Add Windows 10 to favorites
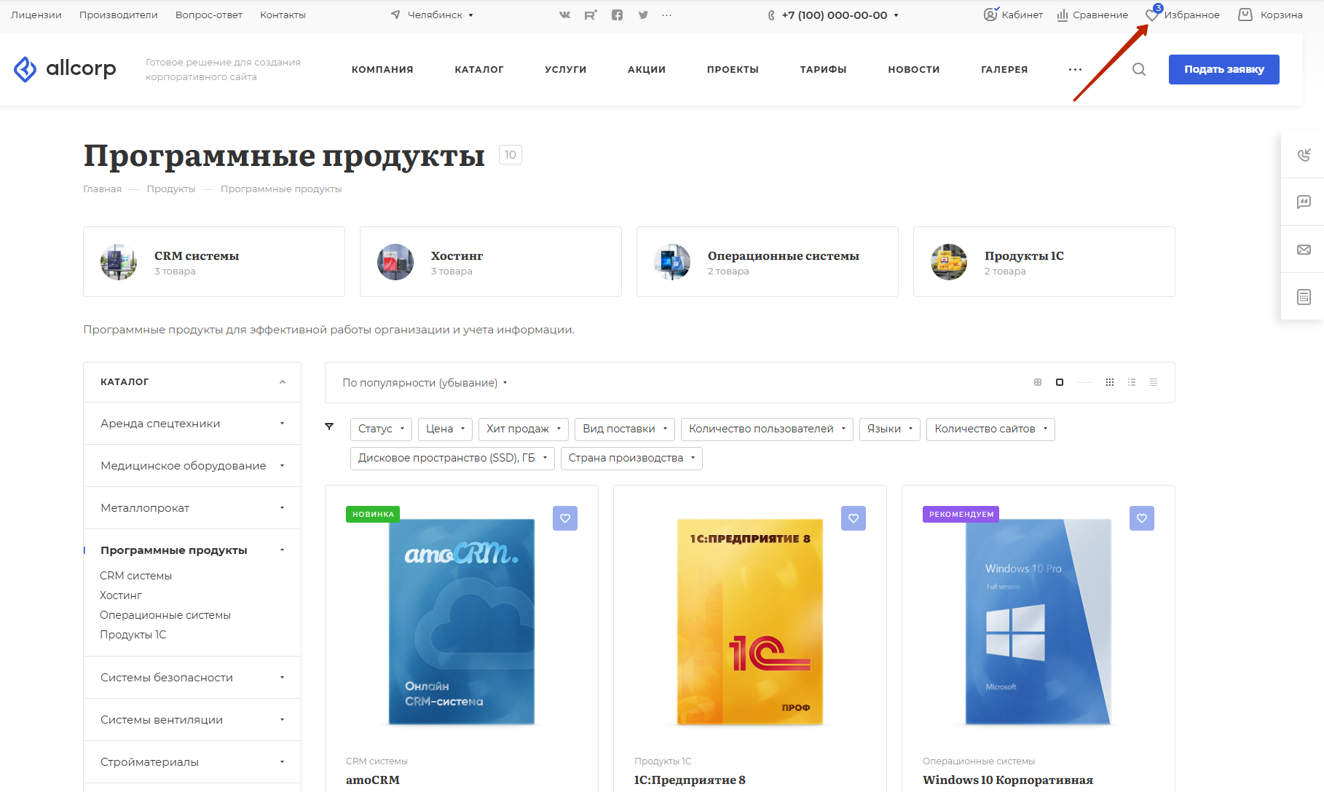The image size is (1324, 792). click(x=1142, y=518)
